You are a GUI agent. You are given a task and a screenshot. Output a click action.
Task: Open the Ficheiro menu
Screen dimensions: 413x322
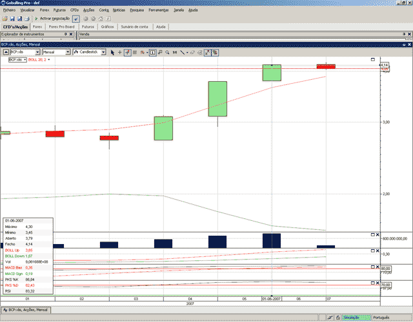pyautogui.click(x=9, y=10)
